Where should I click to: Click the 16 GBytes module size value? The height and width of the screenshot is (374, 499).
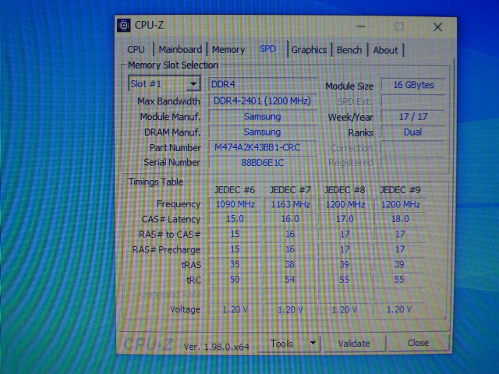413,85
